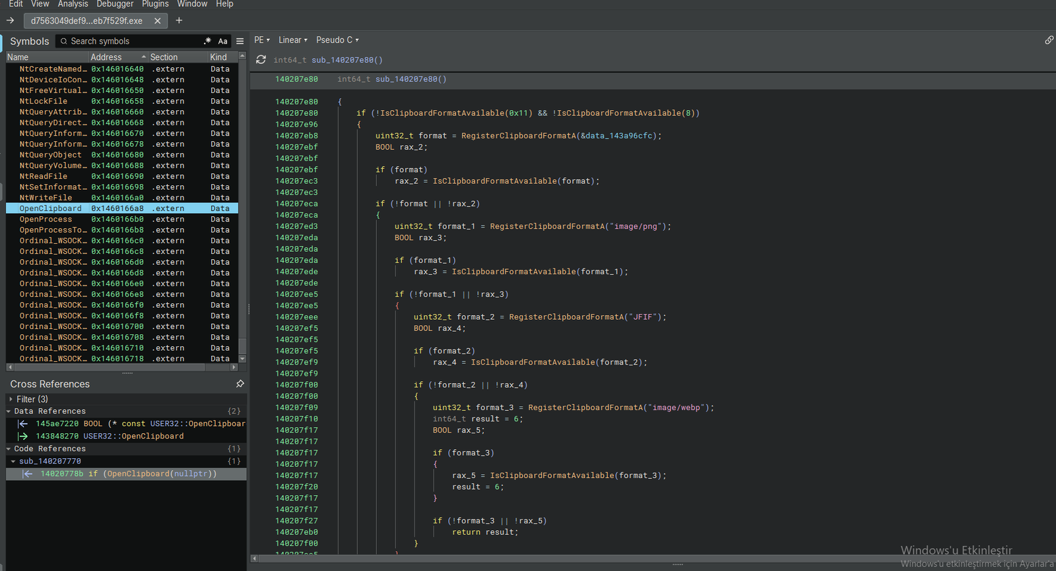Sort symbols by Name column
Screen dimensions: 1056x571
(47, 57)
